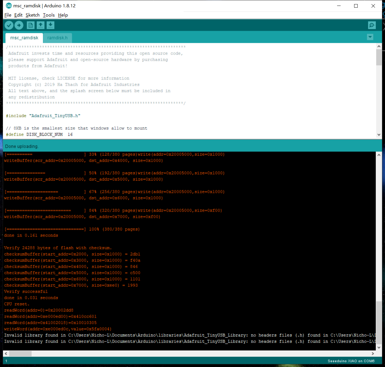Click the line number indicator in status bar

[6, 361]
